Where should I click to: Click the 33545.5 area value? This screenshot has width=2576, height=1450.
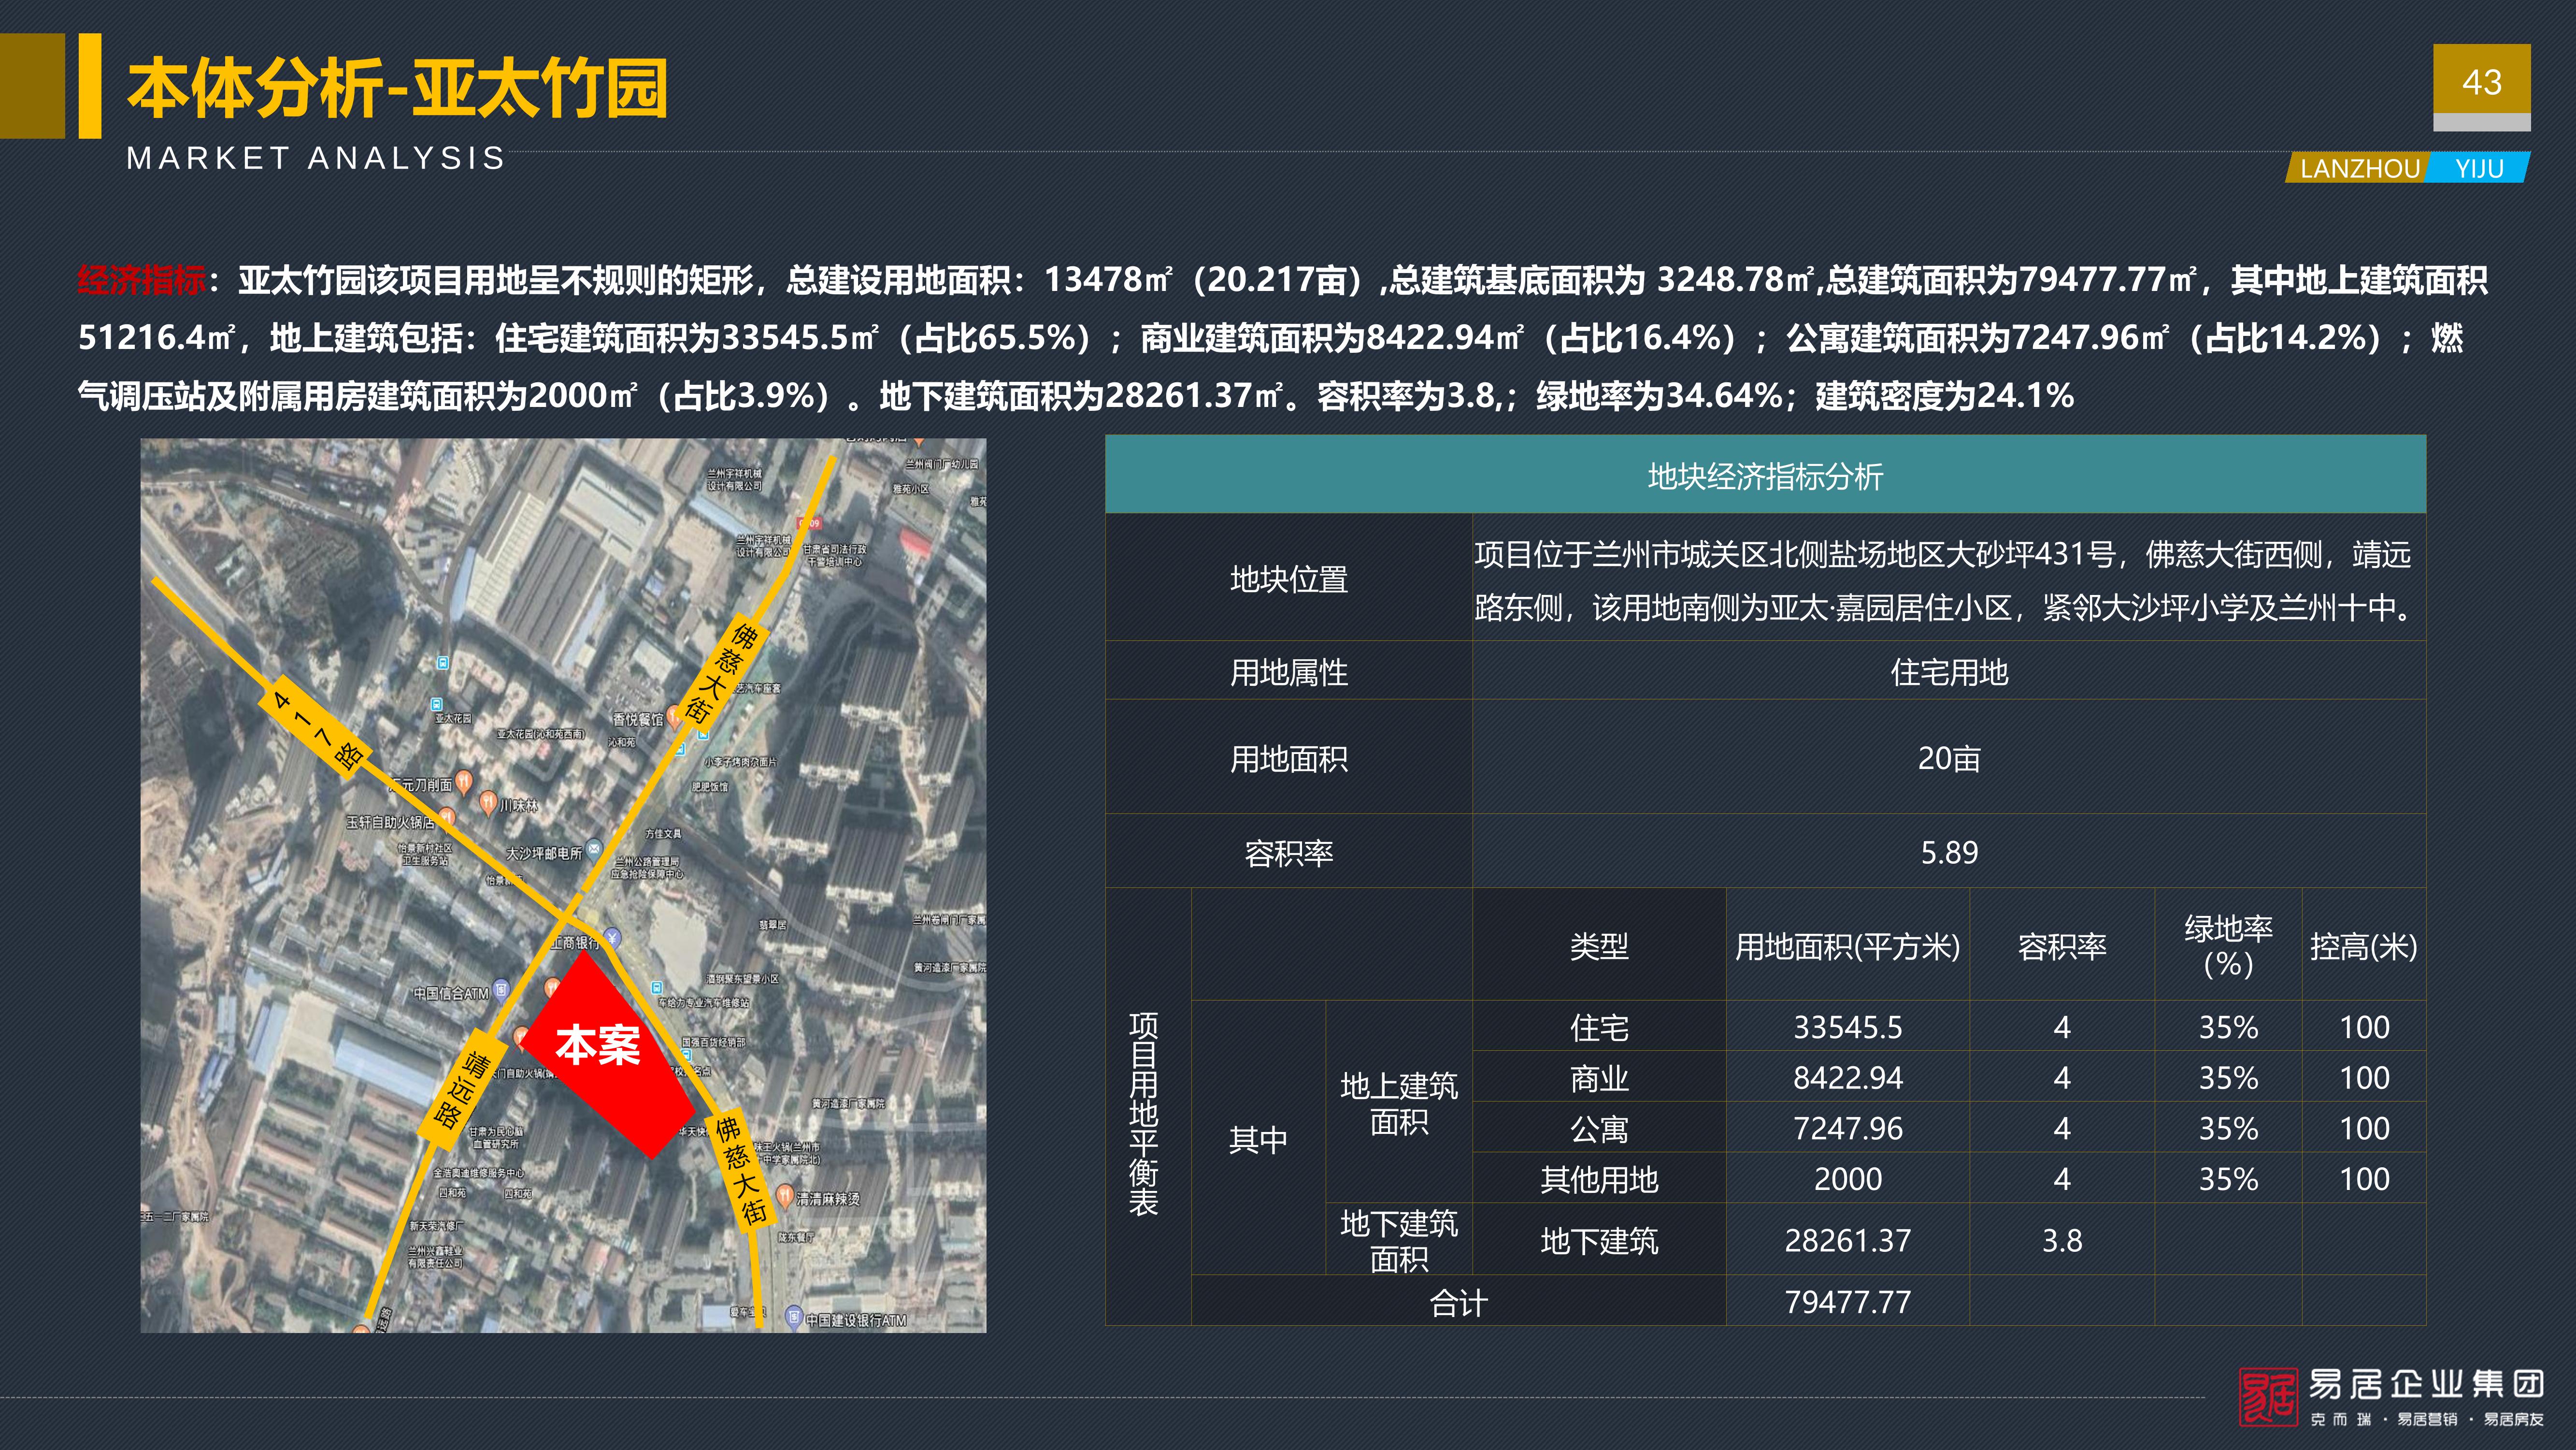click(1847, 1027)
